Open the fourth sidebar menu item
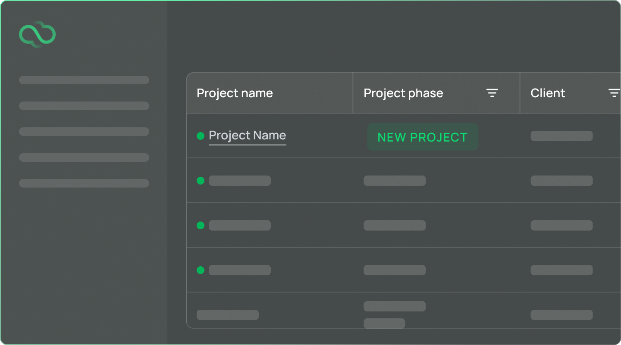Screen dimensions: 621x345 [84, 157]
